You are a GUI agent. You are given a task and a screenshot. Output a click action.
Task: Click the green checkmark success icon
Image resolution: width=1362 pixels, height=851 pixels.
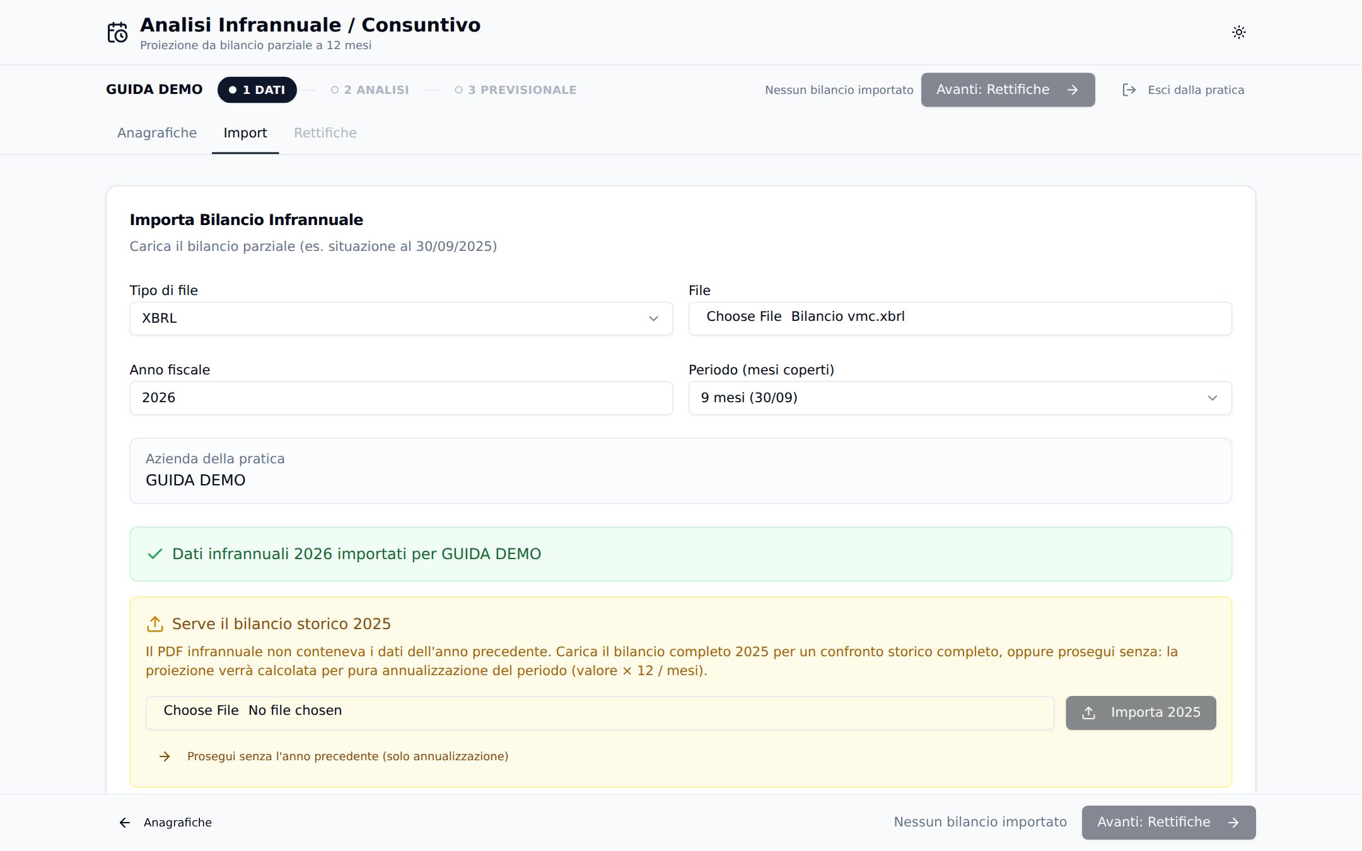[x=154, y=554]
